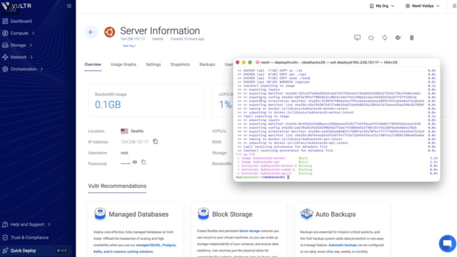Reveal the password with the eye icon

pos(134,162)
